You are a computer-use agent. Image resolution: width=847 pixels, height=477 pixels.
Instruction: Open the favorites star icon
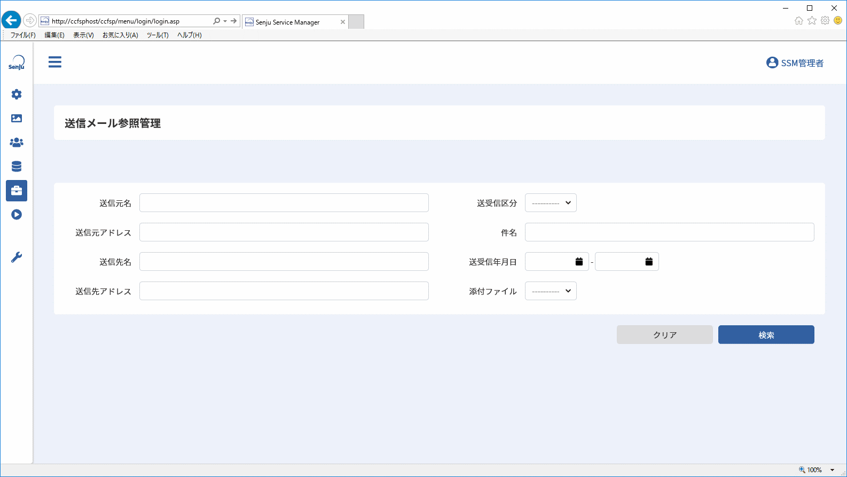point(812,21)
